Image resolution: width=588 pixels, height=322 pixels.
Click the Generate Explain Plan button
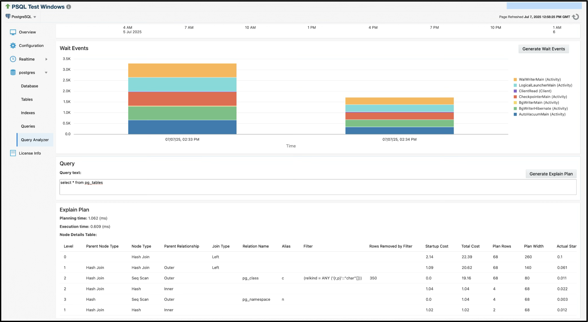pos(551,174)
